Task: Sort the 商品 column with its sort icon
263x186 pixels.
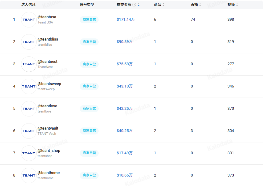Action: pyautogui.click(x=164, y=5)
